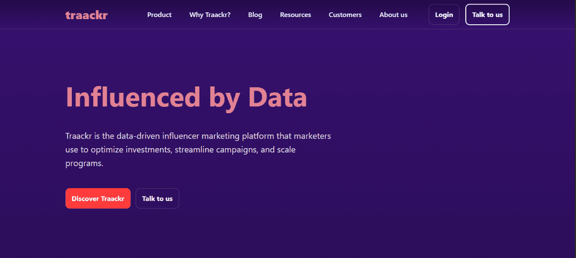Image resolution: width=576 pixels, height=258 pixels.
Task: Click the Influenced by Data headline
Action: click(186, 97)
